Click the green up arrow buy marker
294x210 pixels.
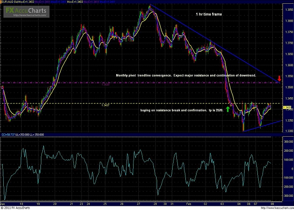228,109
